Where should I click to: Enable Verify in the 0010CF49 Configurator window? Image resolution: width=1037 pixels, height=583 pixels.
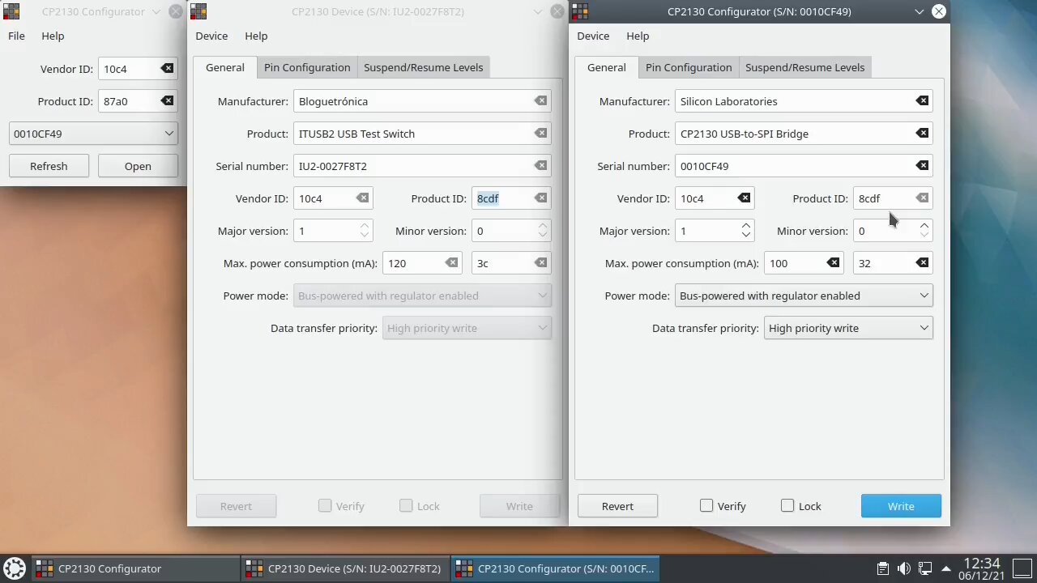point(723,506)
